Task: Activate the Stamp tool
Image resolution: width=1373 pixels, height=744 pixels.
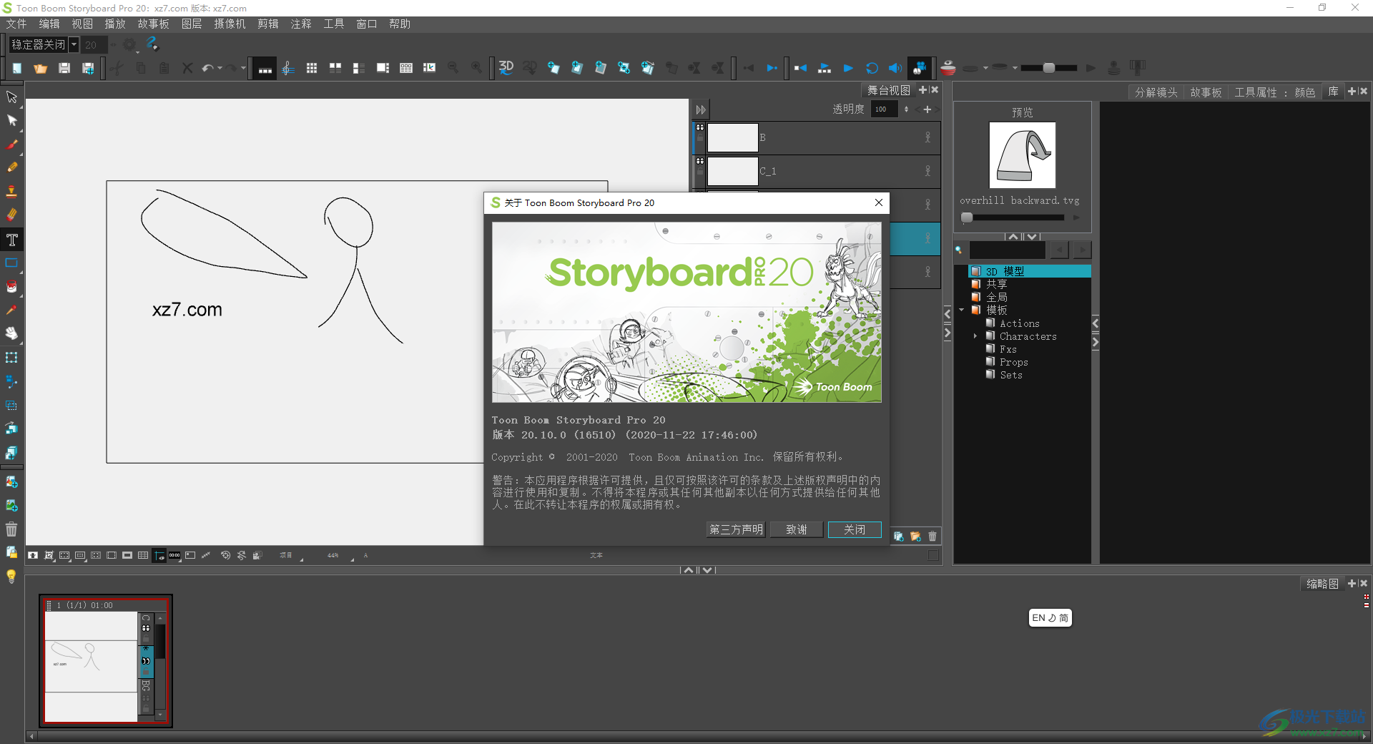Action: click(11, 192)
